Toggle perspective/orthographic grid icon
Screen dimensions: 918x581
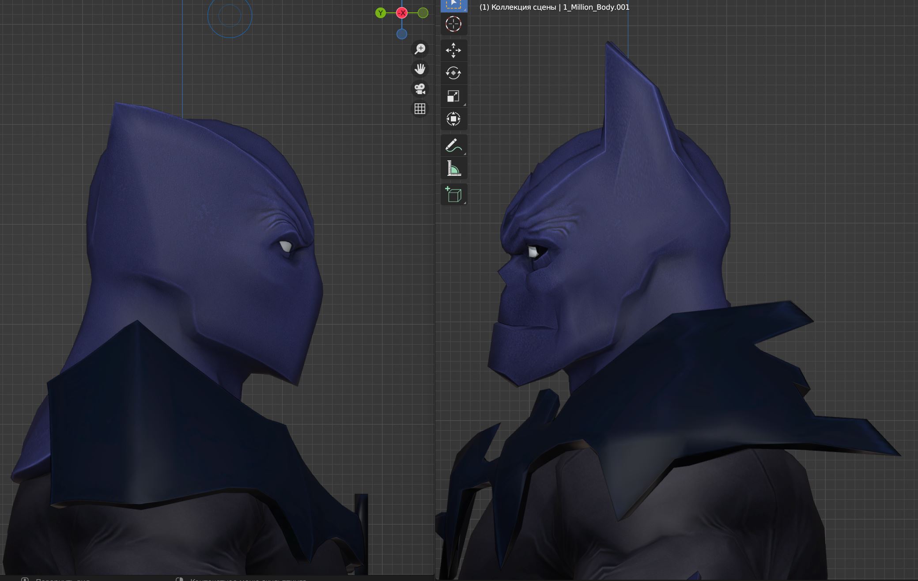point(420,109)
